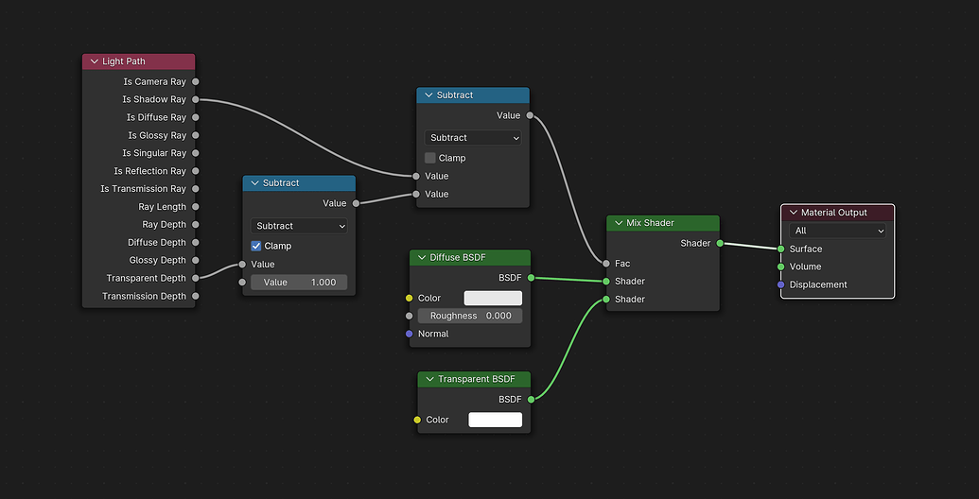
Task: Click the Diffuse BSDF Color input socket
Action: pyautogui.click(x=410, y=298)
